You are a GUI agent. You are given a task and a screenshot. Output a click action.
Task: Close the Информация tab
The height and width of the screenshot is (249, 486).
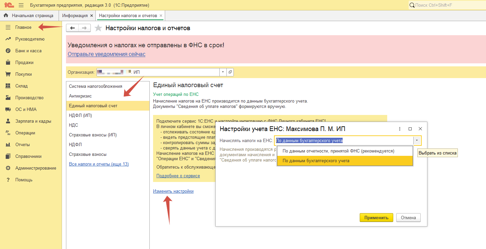[x=91, y=16]
